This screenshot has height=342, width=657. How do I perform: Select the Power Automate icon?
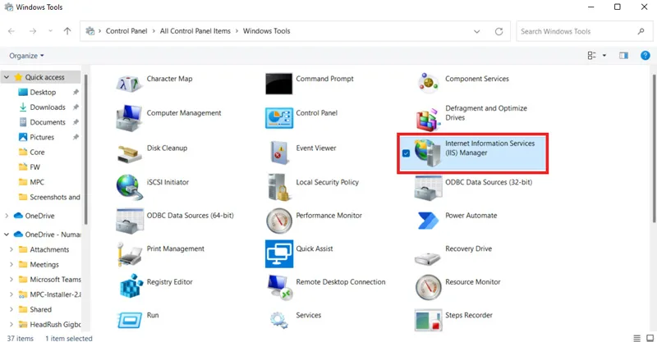click(428, 221)
